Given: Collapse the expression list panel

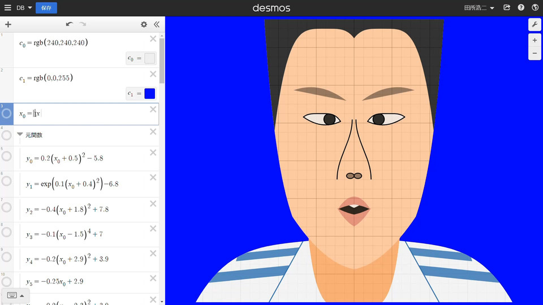Looking at the screenshot, I should [157, 24].
